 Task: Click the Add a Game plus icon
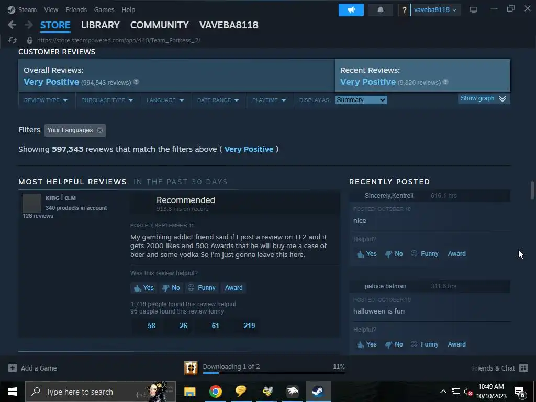pos(13,368)
